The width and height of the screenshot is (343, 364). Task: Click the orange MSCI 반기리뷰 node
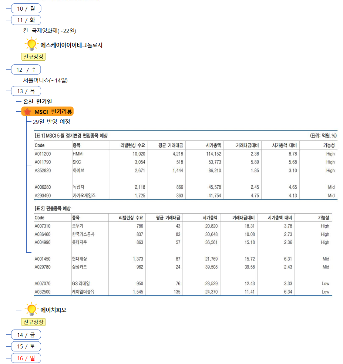47,111
